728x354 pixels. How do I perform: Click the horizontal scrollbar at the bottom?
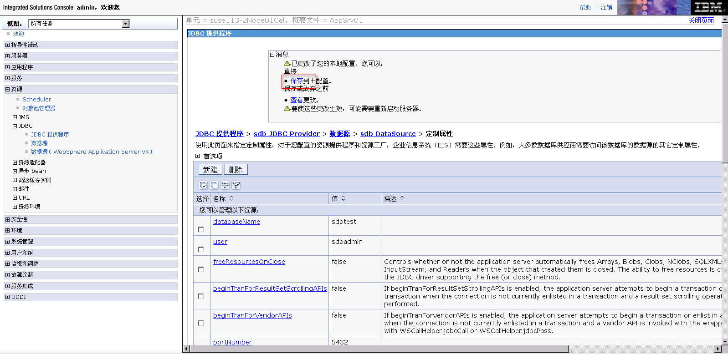pyautogui.click(x=379, y=349)
